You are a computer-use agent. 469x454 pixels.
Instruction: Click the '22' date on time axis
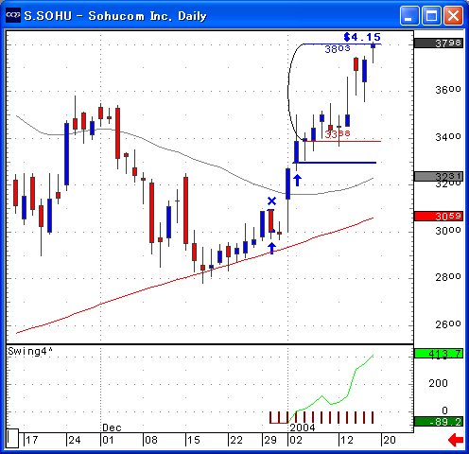coord(236,440)
